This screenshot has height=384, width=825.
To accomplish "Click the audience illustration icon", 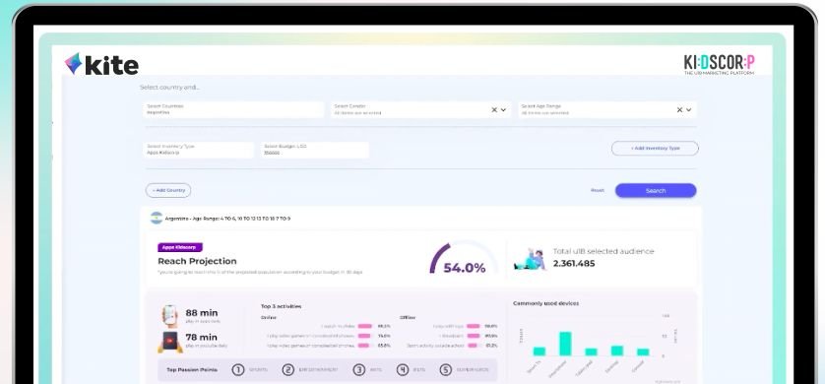I will pos(530,259).
